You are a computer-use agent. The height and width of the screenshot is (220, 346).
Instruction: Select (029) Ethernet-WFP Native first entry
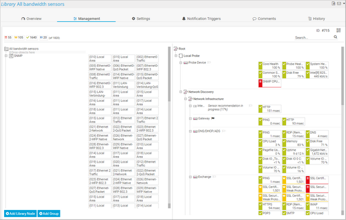123,146
